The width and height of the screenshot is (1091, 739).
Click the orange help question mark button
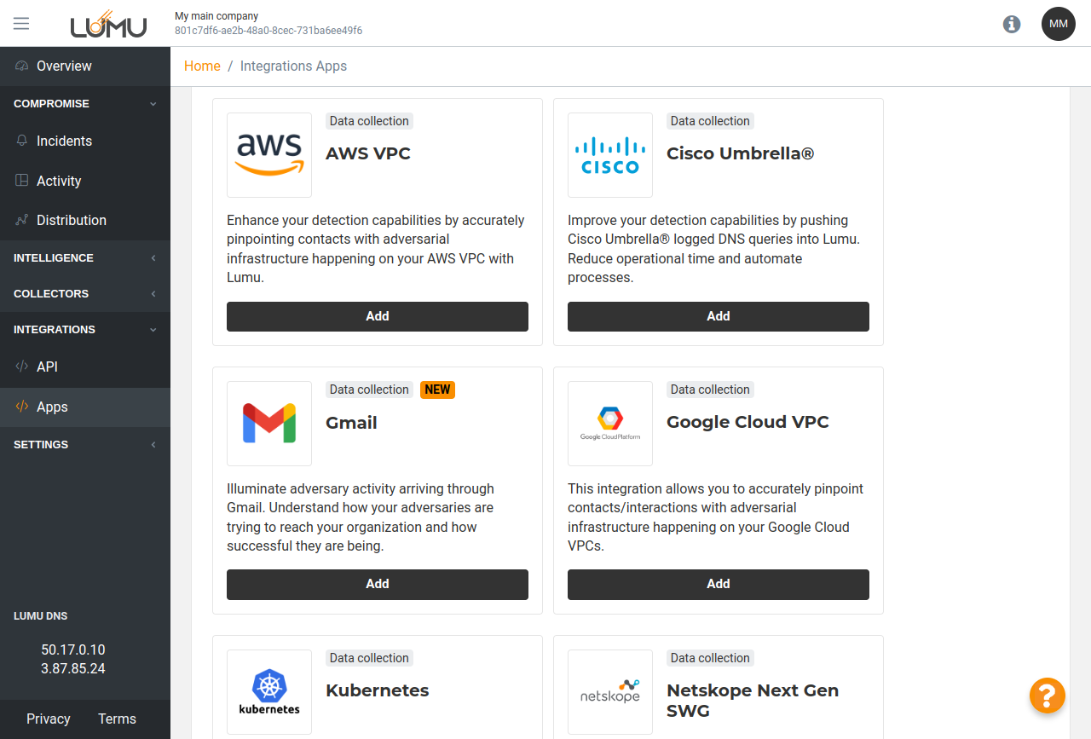click(1047, 696)
